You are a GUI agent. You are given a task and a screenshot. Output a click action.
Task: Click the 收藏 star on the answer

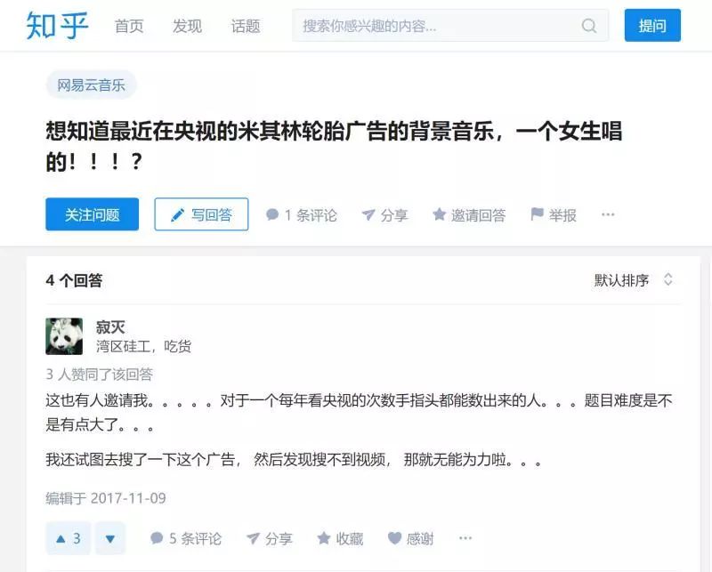click(323, 538)
